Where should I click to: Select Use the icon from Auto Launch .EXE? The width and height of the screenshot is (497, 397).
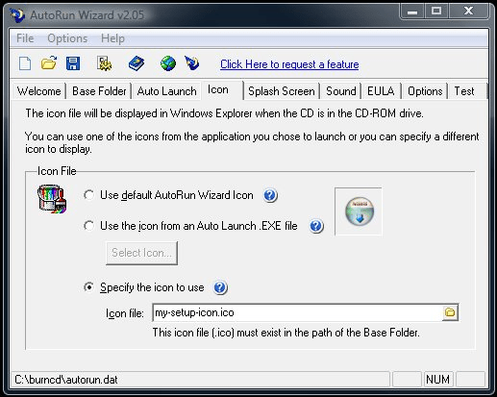coord(190,226)
